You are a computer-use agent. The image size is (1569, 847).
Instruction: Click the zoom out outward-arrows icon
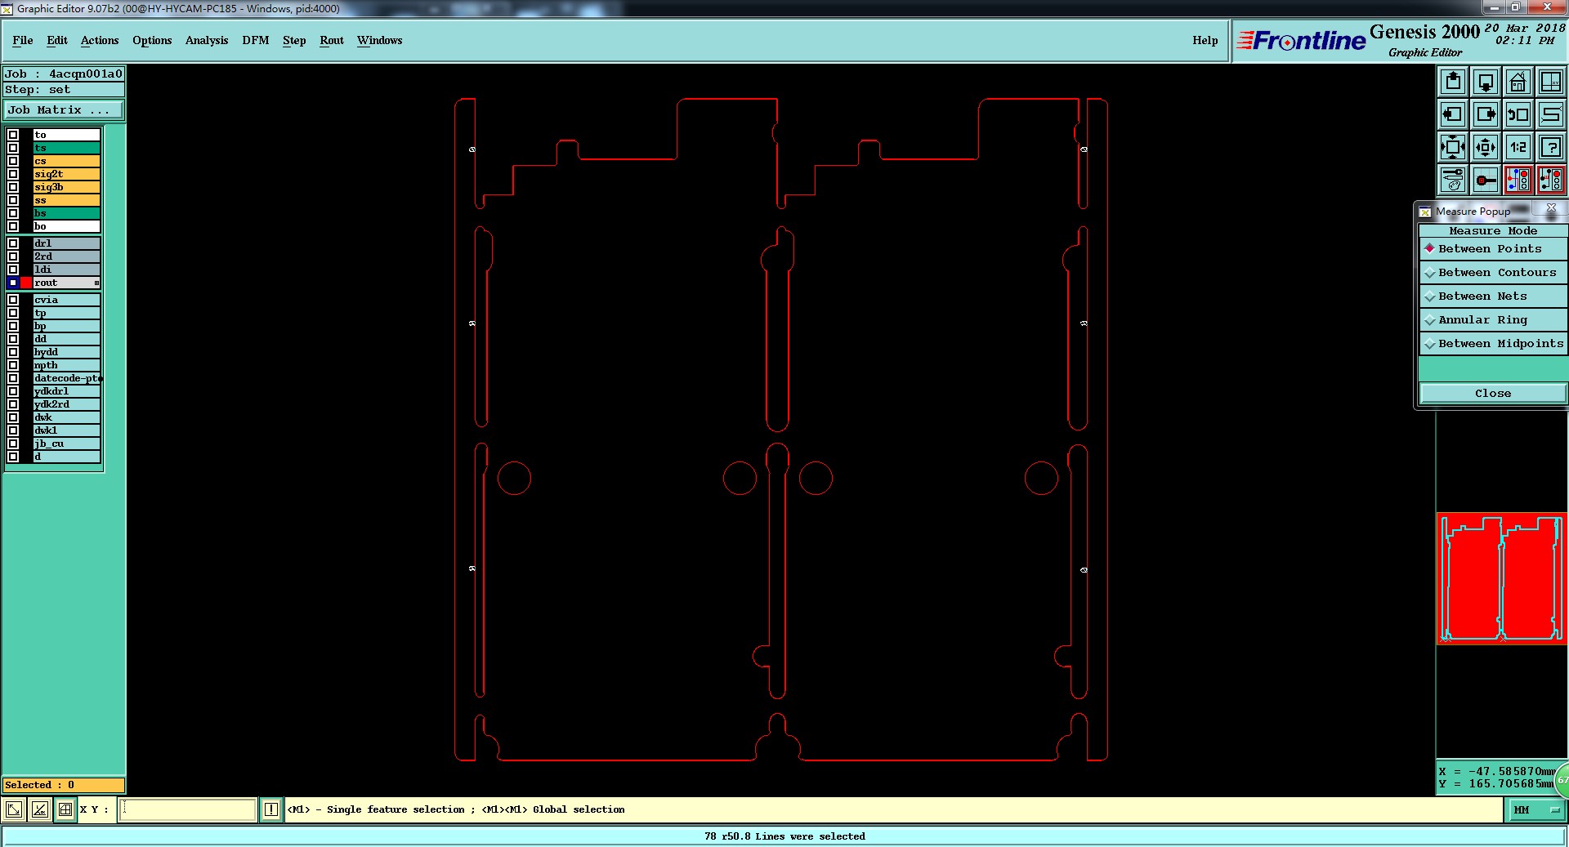pyautogui.click(x=1486, y=147)
